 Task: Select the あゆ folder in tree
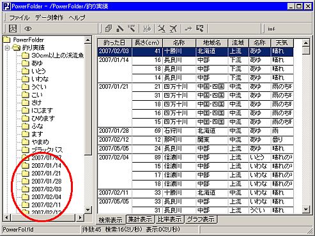[37, 63]
